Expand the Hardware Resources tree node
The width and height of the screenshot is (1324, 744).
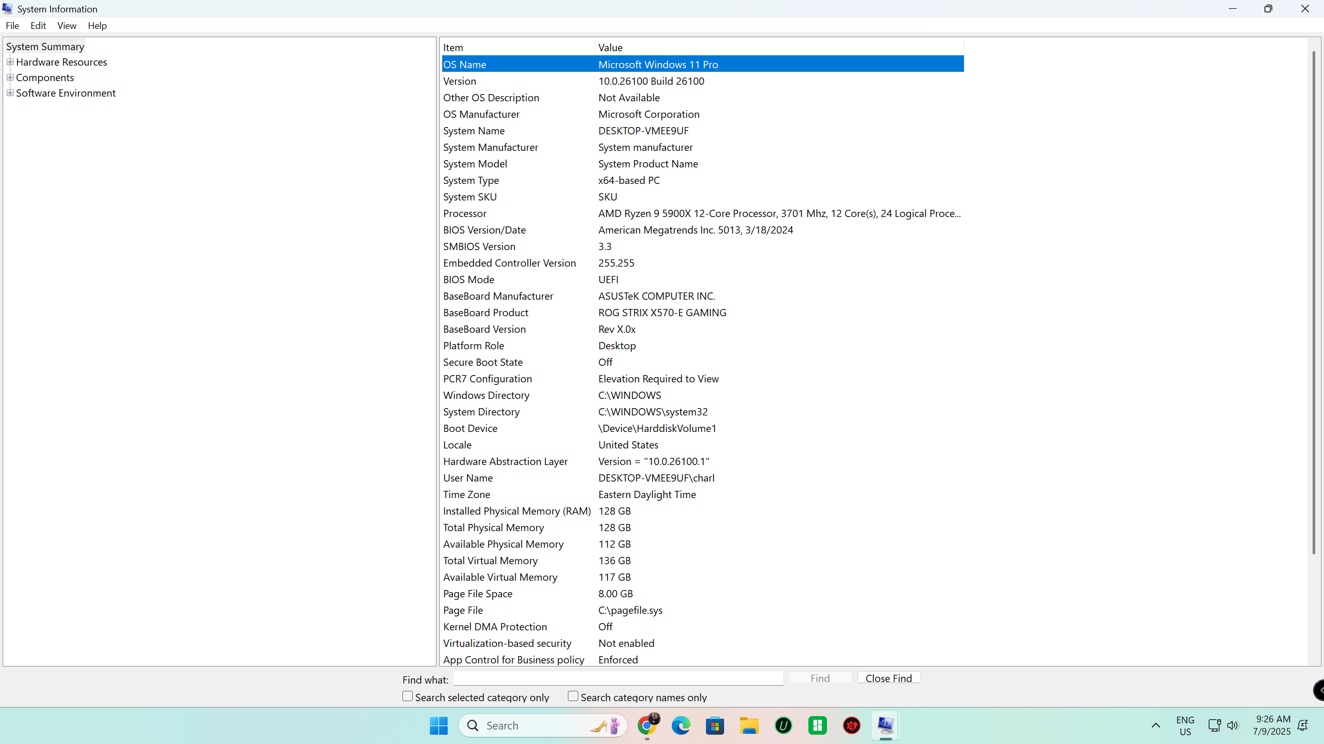pos(10,62)
